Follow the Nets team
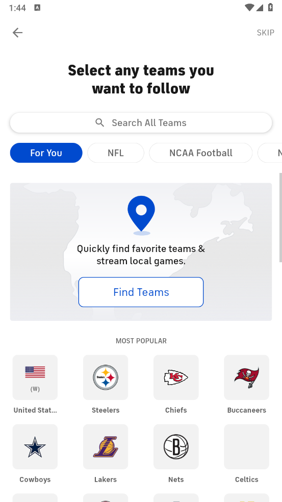Viewport: 282px width, 502px height. pyautogui.click(x=176, y=446)
